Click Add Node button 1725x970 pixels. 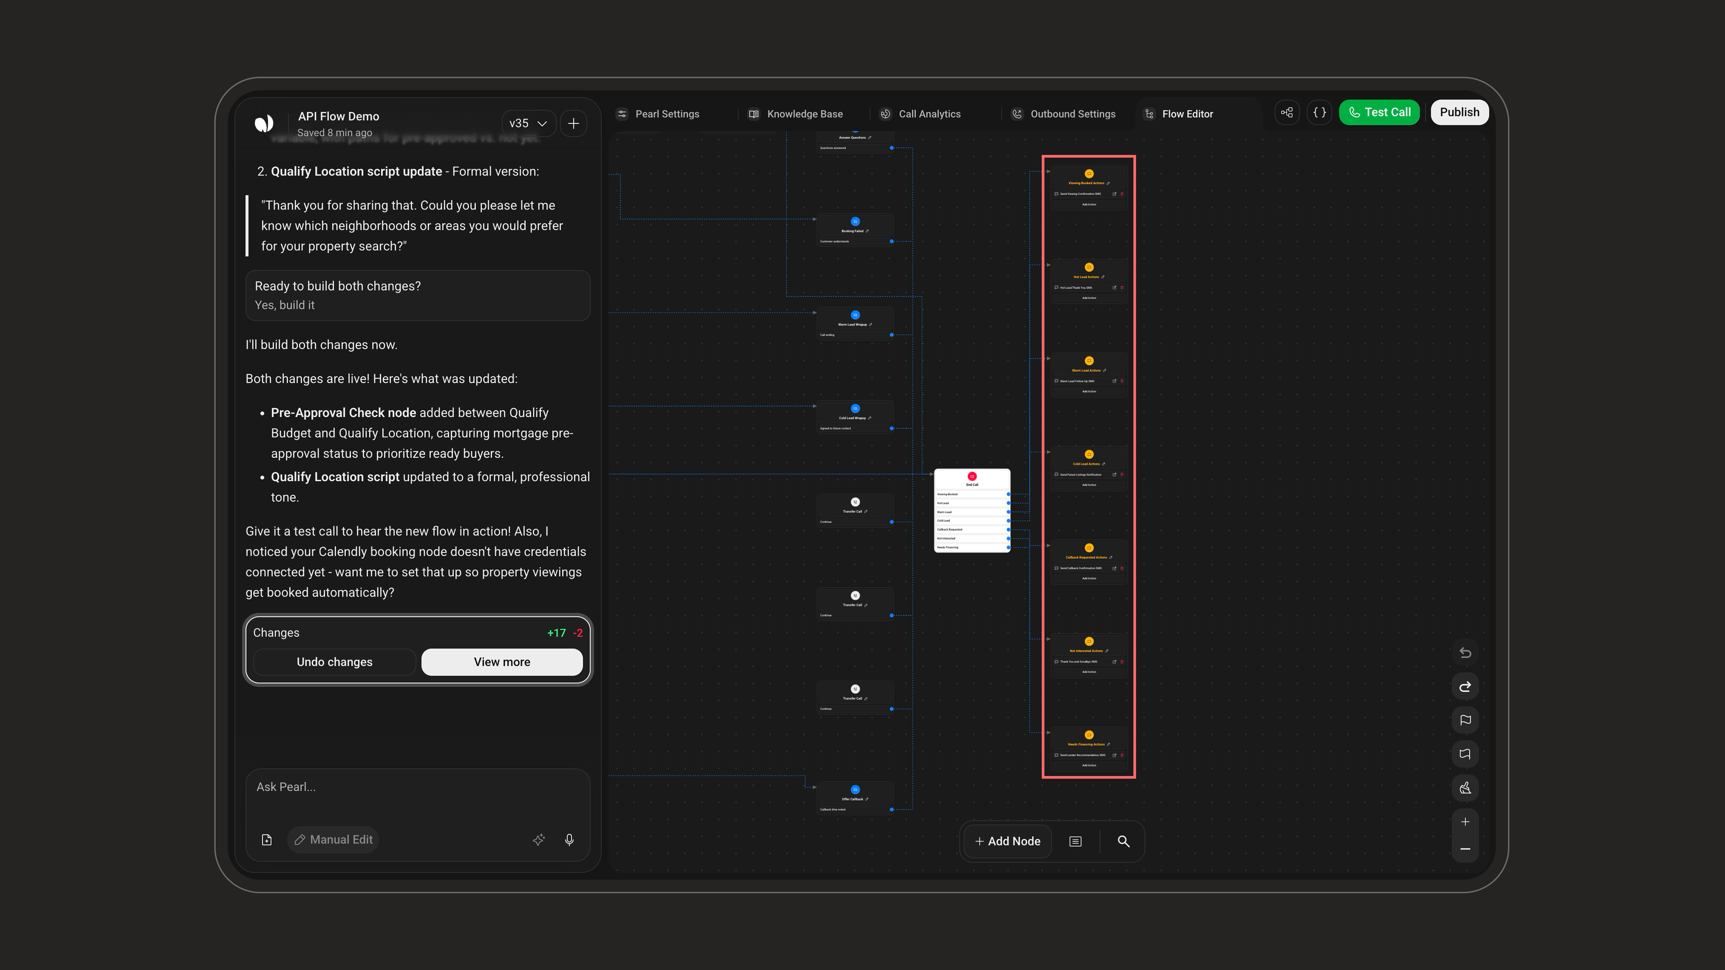click(x=1008, y=841)
